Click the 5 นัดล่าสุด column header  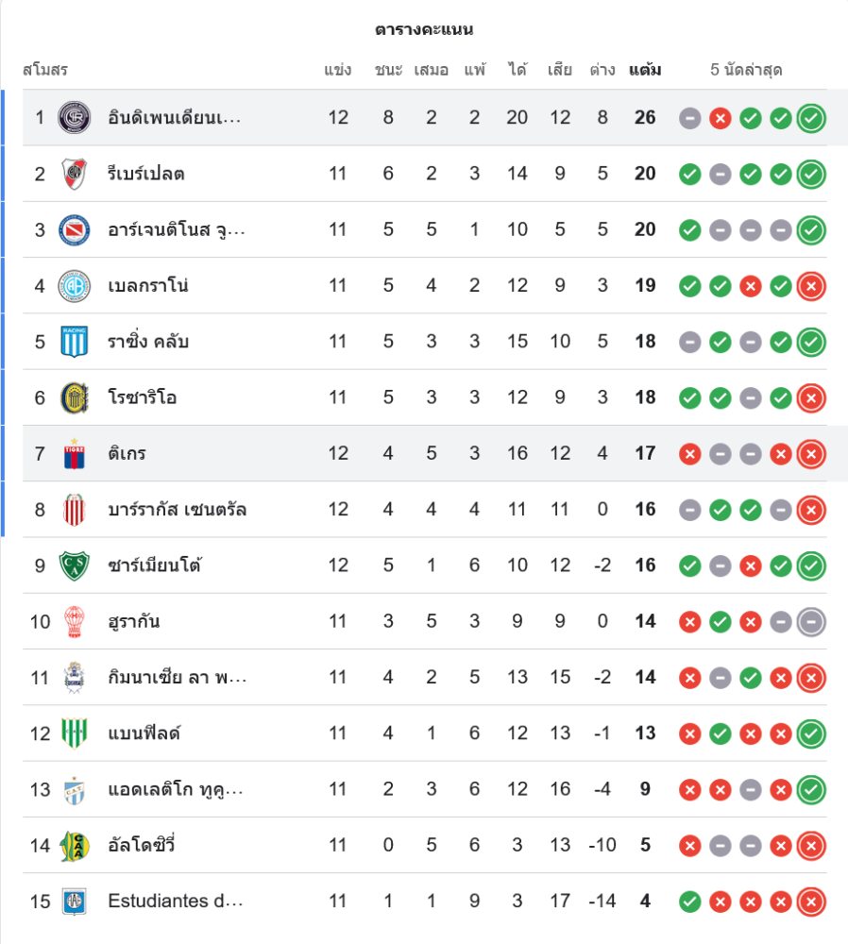746,70
